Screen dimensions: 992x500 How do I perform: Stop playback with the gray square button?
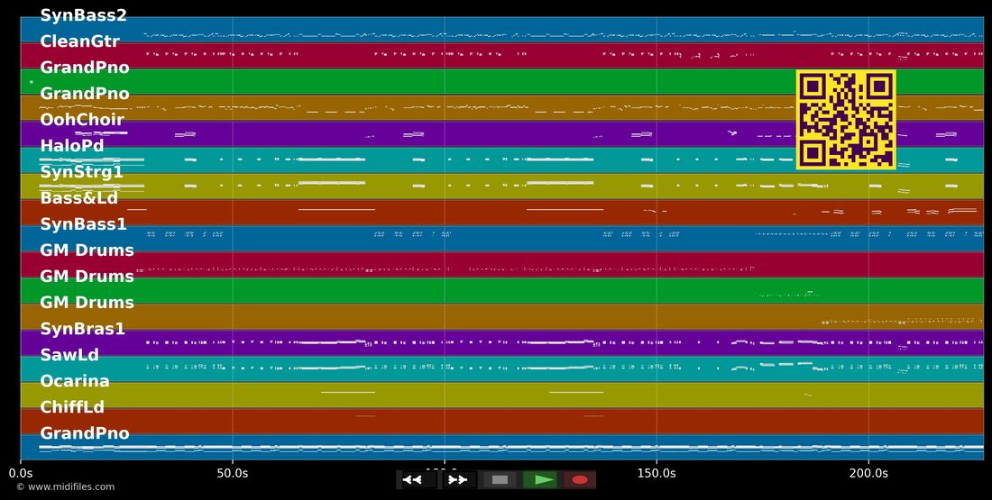pos(500,480)
